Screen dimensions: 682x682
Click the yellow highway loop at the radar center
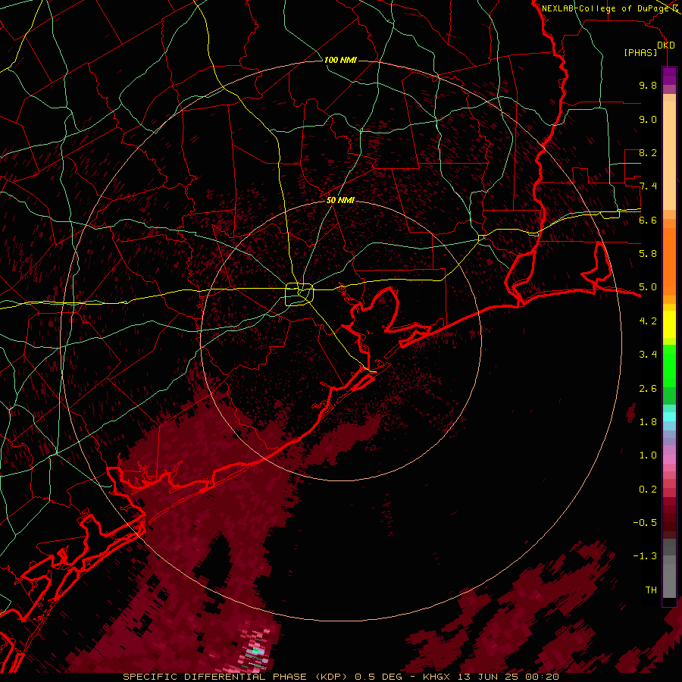299,295
